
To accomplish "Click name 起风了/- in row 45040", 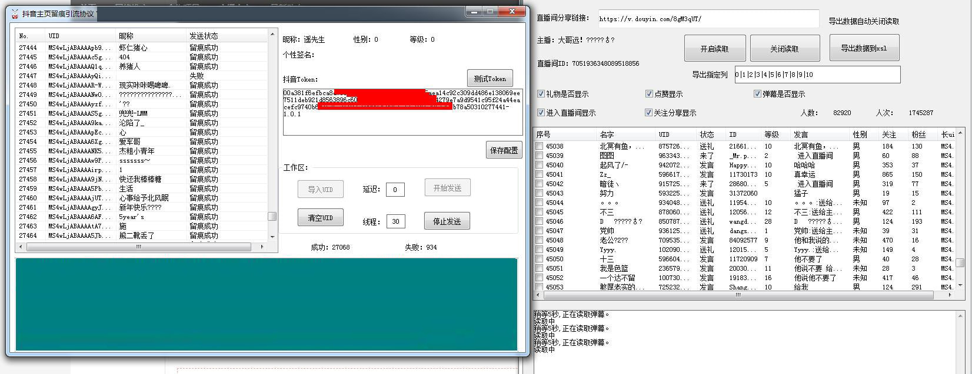I will click(x=614, y=165).
